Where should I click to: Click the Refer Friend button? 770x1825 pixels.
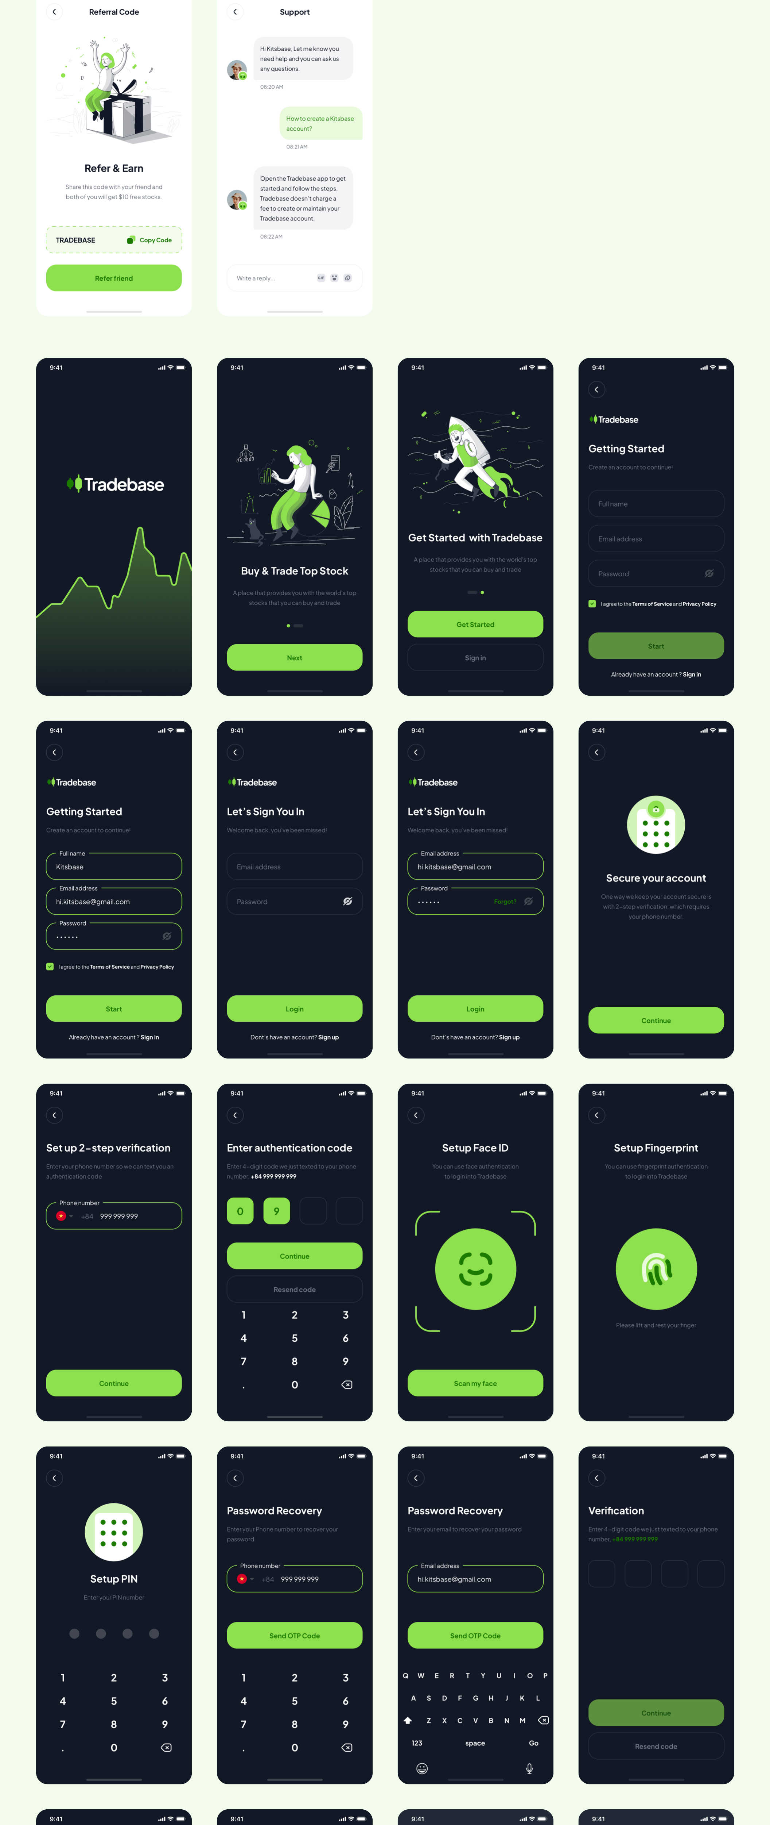tap(113, 278)
